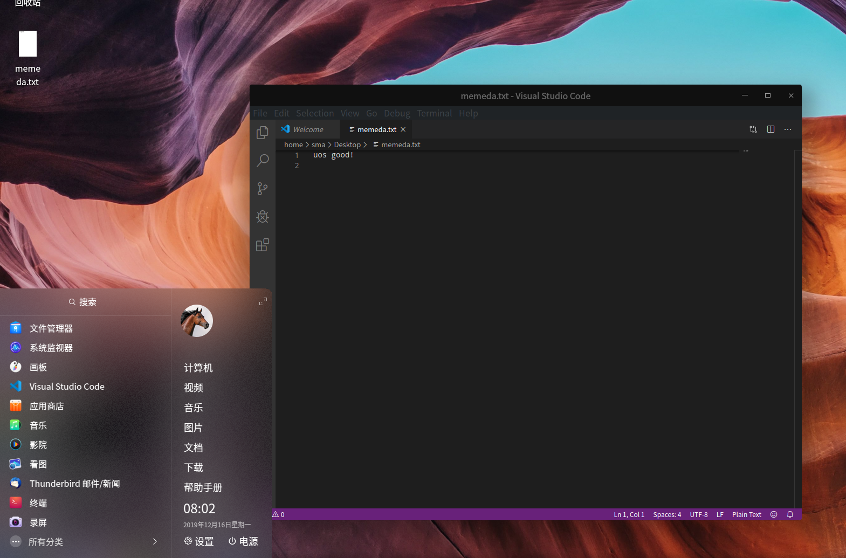Open 设置 settings from launcher
This screenshot has width=846, height=558.
click(x=199, y=541)
